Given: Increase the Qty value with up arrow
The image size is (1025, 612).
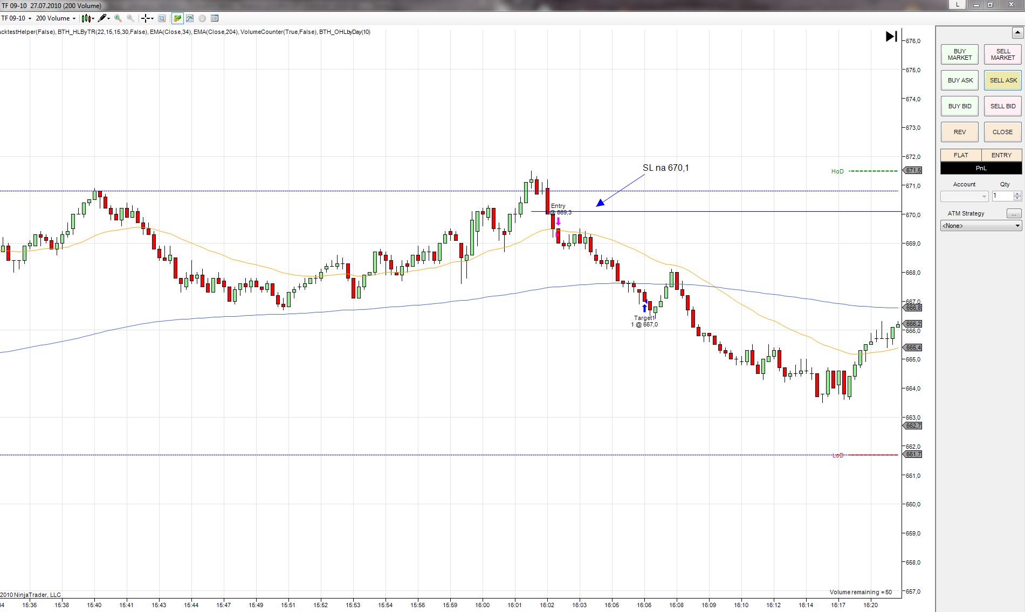Looking at the screenshot, I should tap(1017, 194).
